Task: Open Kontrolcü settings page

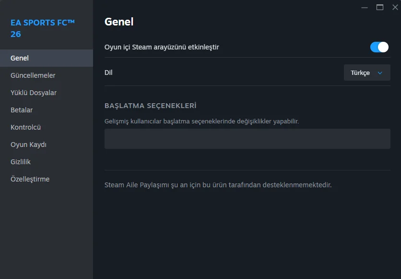Action: pos(25,127)
